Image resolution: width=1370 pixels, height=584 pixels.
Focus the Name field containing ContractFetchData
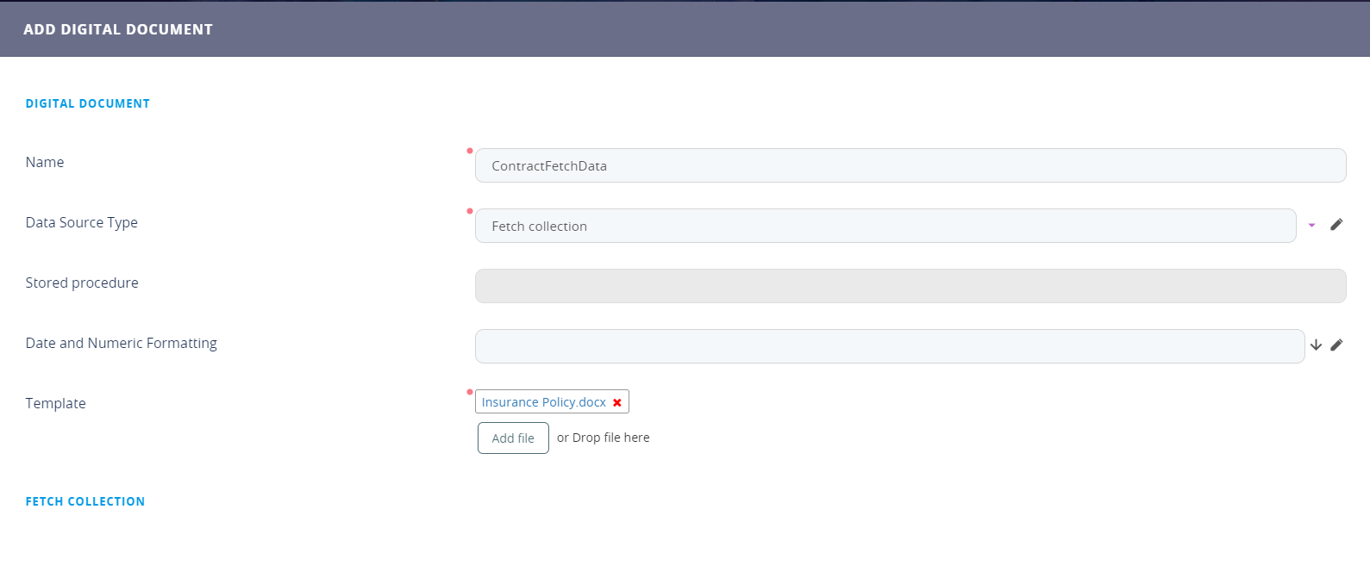point(910,166)
